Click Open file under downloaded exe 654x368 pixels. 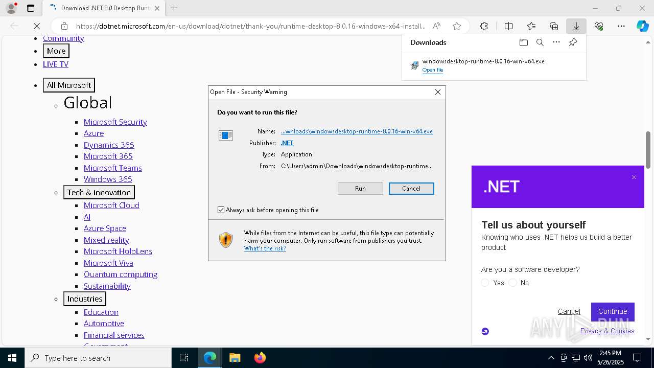coord(433,70)
